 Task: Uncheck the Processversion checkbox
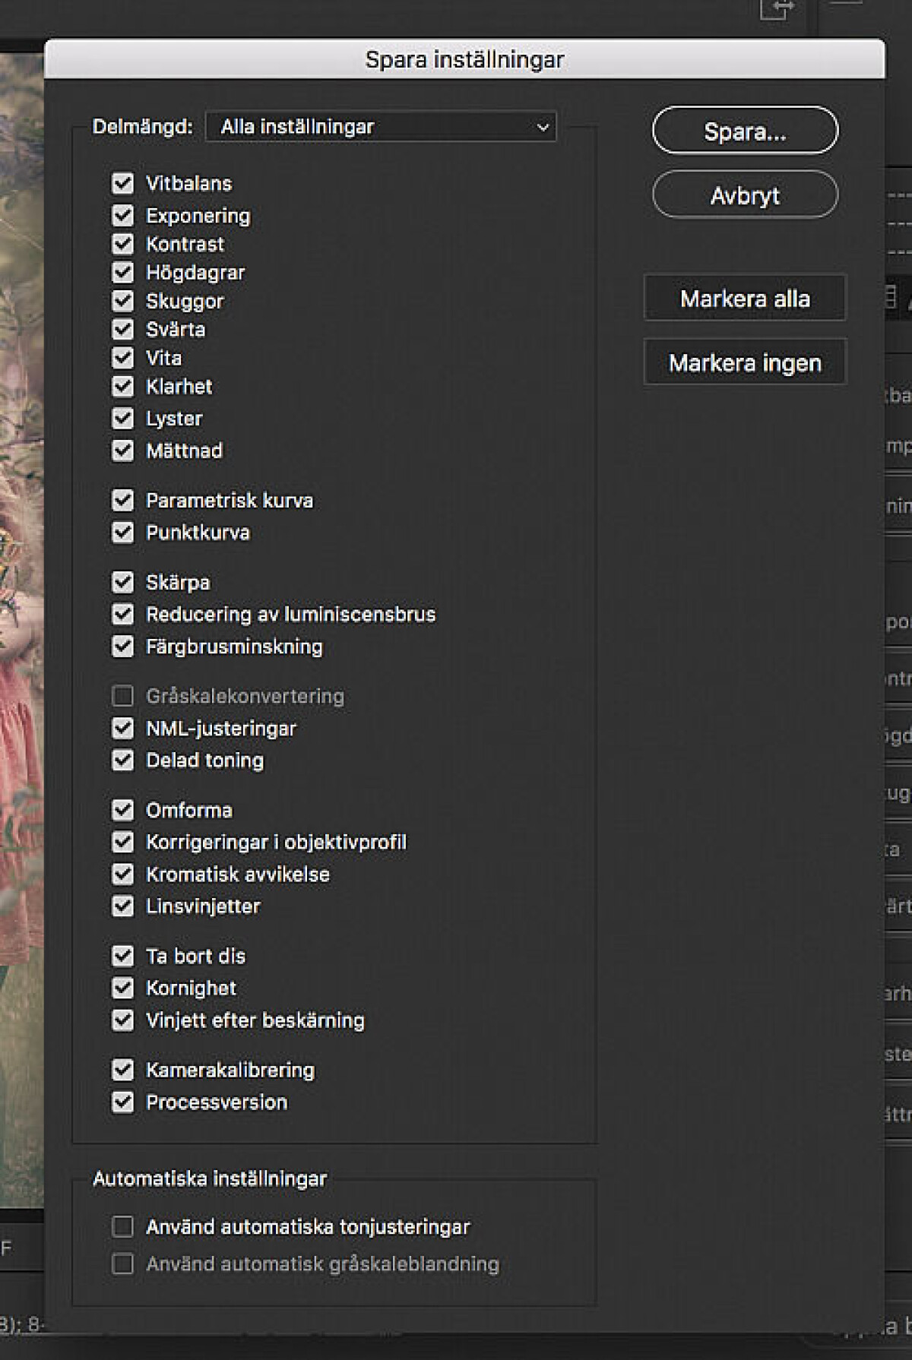click(x=122, y=1102)
